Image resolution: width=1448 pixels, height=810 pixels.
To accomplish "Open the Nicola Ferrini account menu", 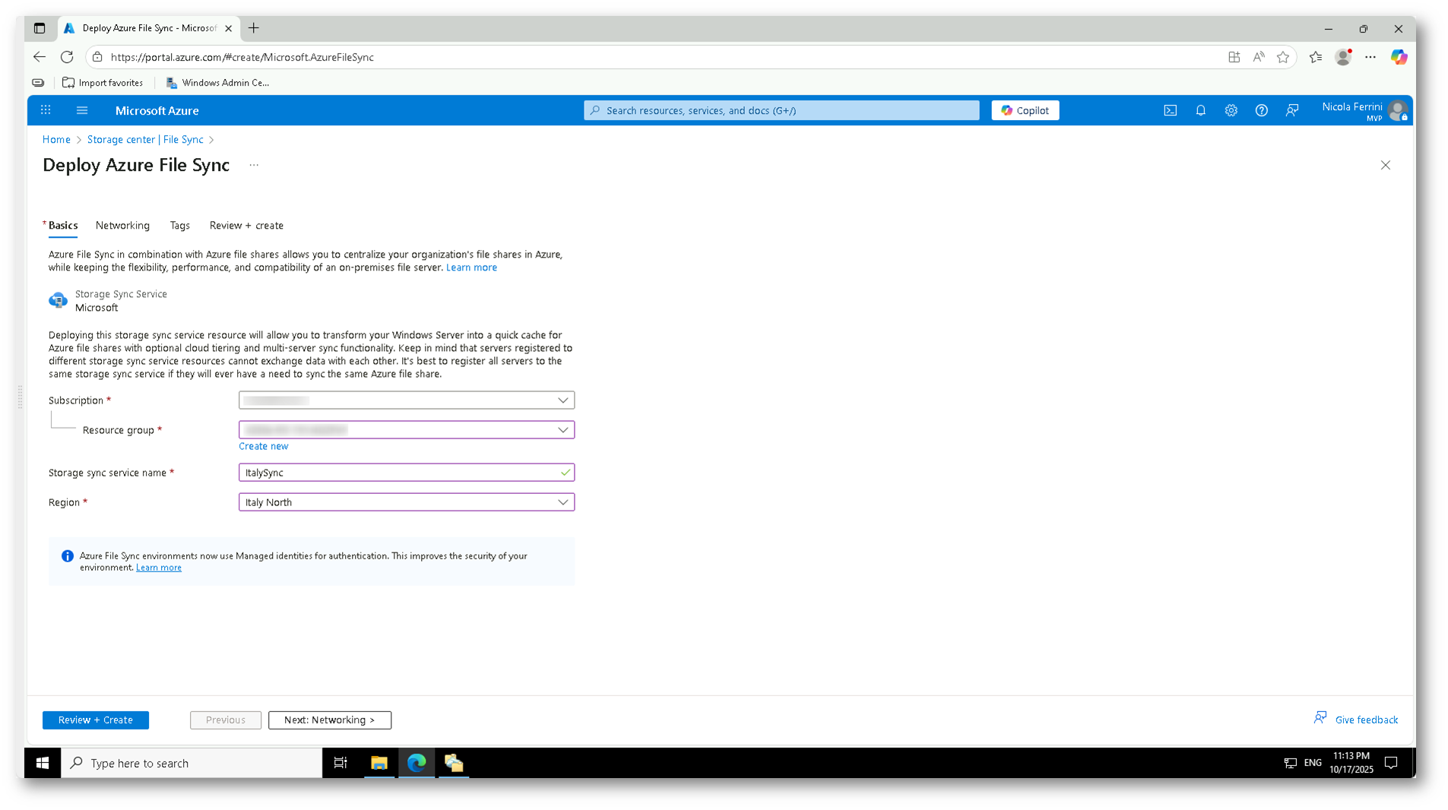I will [x=1365, y=110].
